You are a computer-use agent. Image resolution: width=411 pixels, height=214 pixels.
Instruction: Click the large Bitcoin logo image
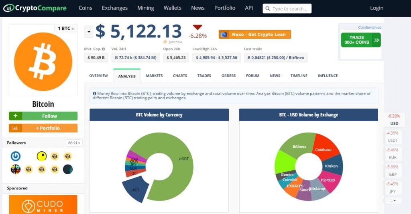point(43,61)
